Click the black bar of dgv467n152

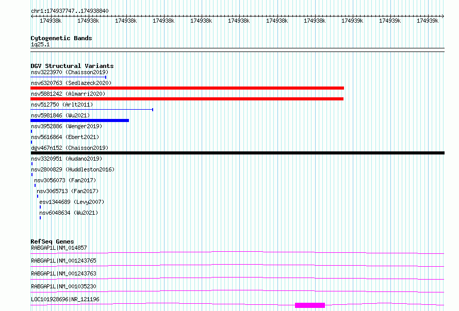[237, 153]
